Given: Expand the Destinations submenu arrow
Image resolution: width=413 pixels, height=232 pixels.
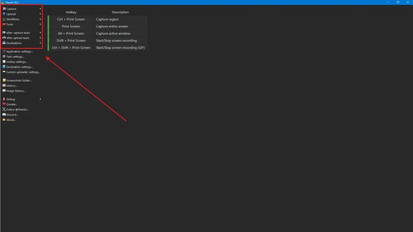Looking at the screenshot, I should pos(40,43).
